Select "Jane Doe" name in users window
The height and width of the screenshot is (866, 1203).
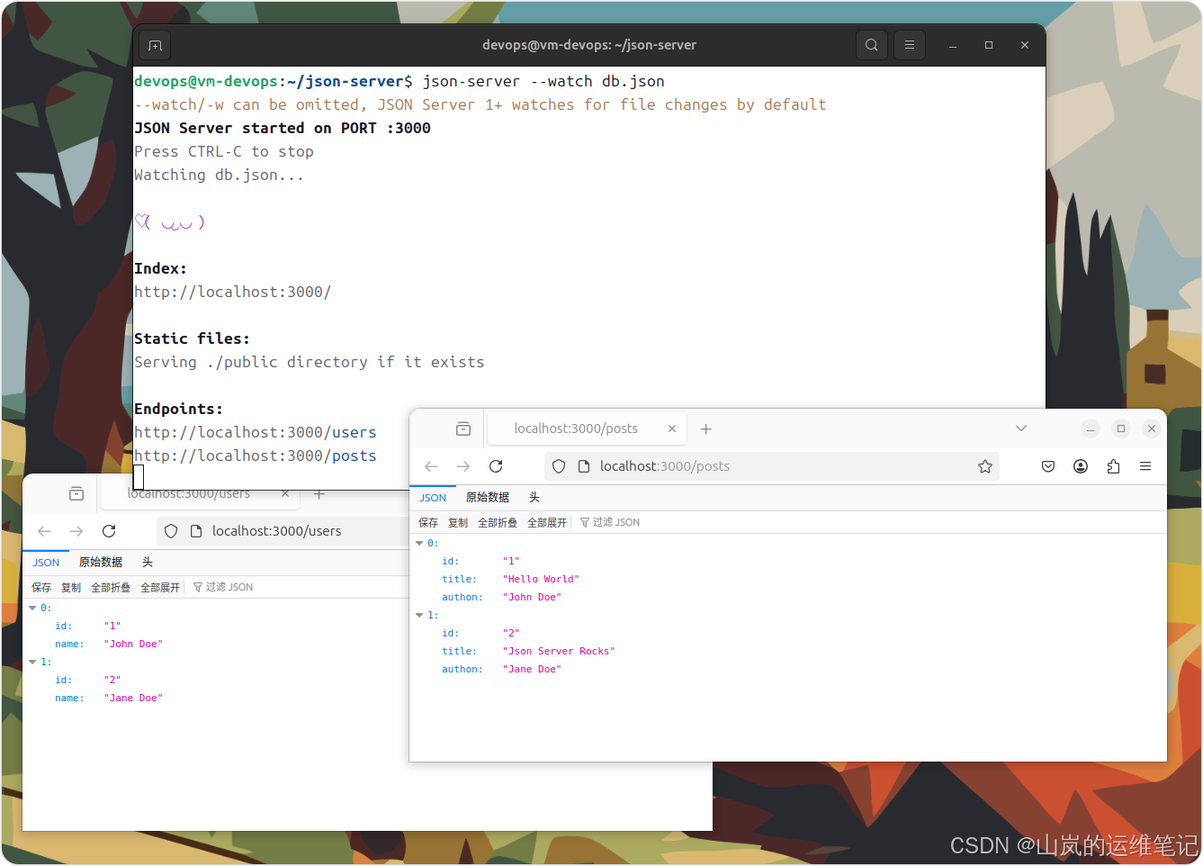[133, 698]
